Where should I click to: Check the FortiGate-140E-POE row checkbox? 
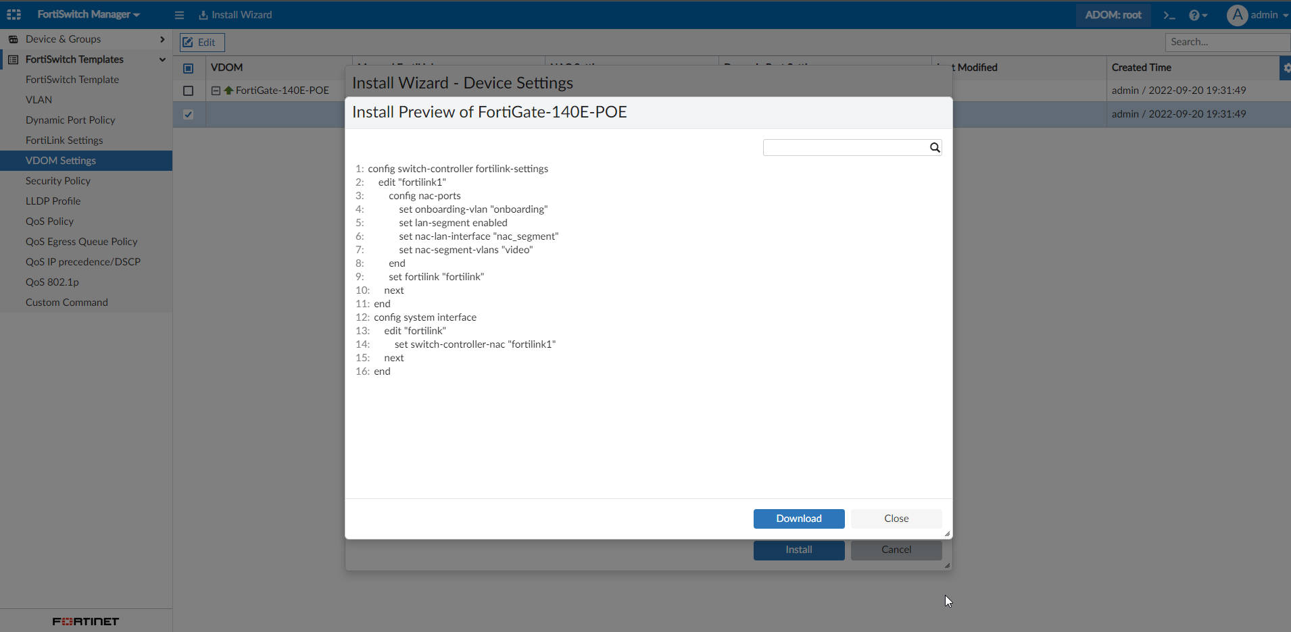[189, 90]
